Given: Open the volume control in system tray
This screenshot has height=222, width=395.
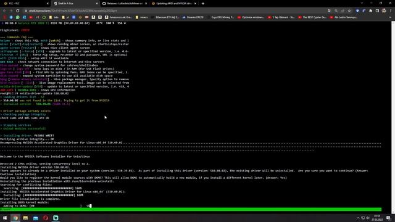Looking at the screenshot, I should coord(368,218).
